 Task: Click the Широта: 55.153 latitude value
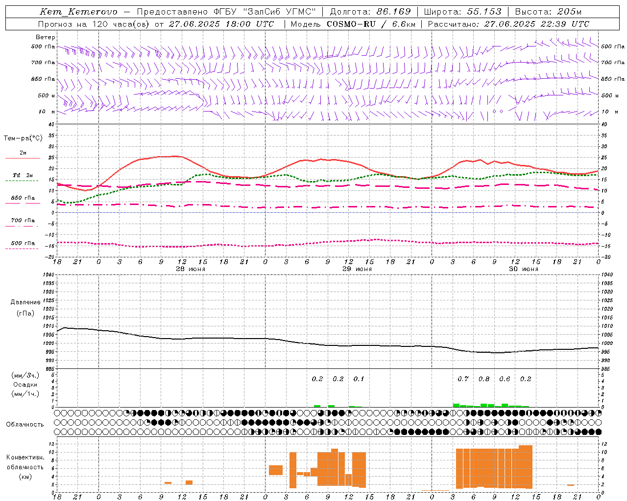point(462,12)
